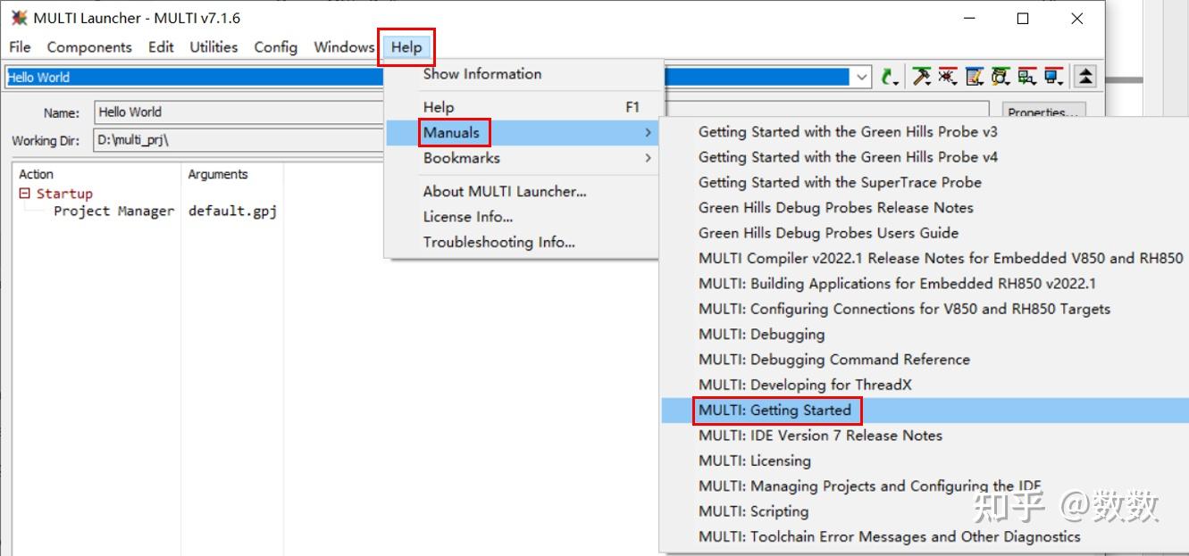The height and width of the screenshot is (556, 1189).
Task: Open the Config menu
Action: pos(276,47)
